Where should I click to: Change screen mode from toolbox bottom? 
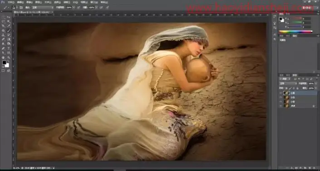point(9,71)
